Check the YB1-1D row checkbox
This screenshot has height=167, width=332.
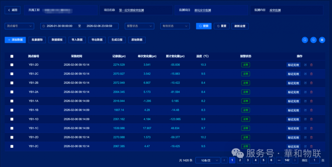(12, 119)
